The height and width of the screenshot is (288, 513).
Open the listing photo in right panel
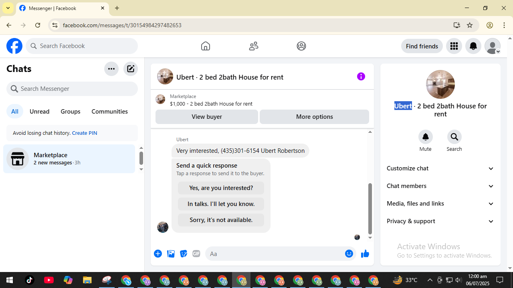click(x=440, y=84)
